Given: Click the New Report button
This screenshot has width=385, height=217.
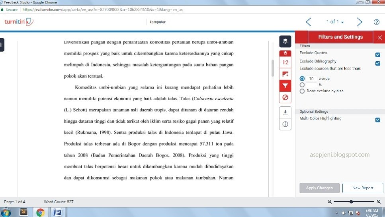Looking at the screenshot, I should [363, 188].
